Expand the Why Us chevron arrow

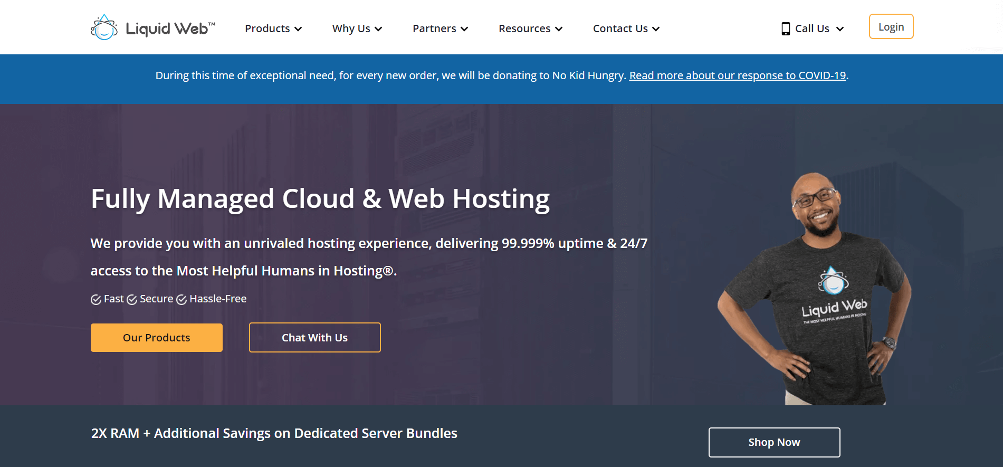(378, 29)
